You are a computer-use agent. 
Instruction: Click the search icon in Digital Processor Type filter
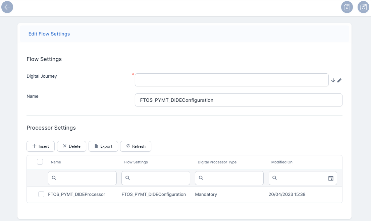tap(201, 178)
